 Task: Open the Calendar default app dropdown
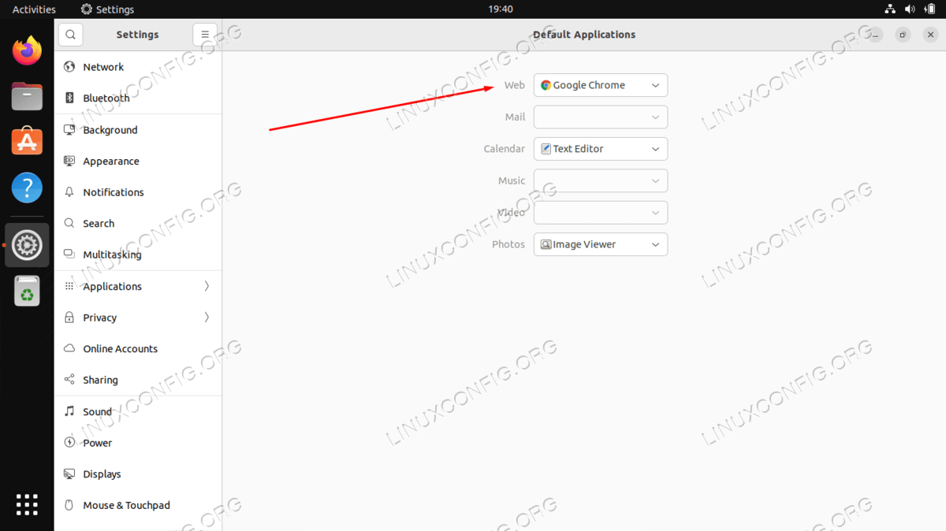pyautogui.click(x=601, y=149)
